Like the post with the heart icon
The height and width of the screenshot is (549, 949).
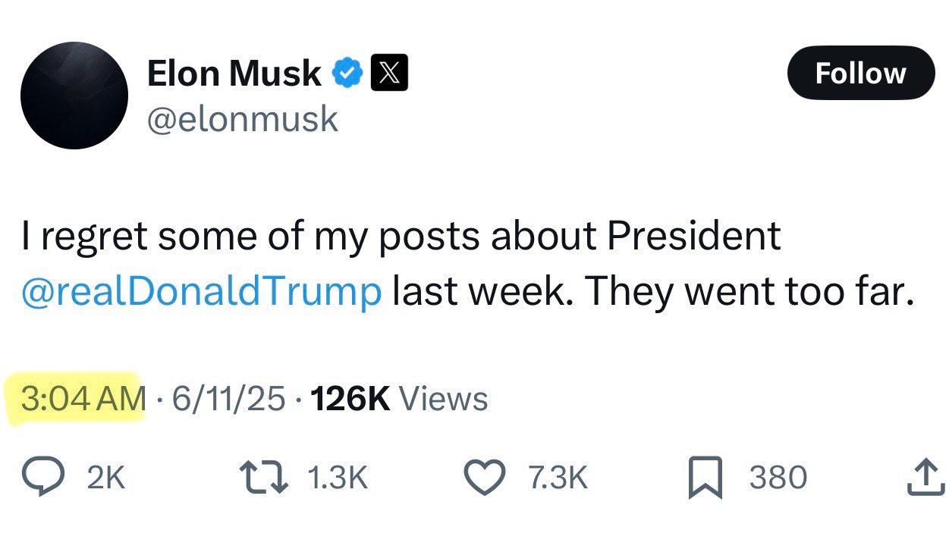[x=484, y=478]
